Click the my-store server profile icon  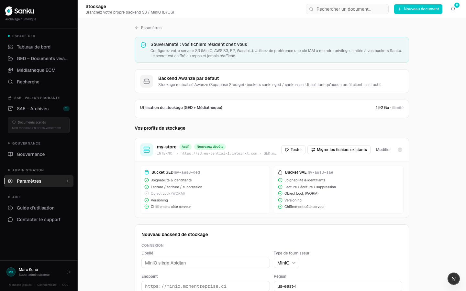point(147,150)
